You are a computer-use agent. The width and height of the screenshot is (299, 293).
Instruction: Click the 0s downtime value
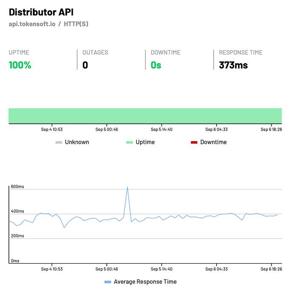point(156,65)
